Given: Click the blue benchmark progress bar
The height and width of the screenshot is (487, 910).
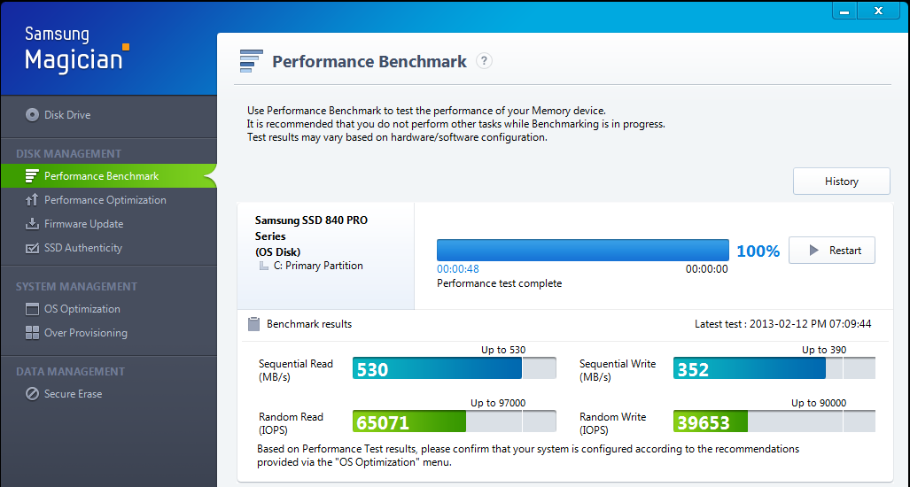Looking at the screenshot, I should point(583,251).
